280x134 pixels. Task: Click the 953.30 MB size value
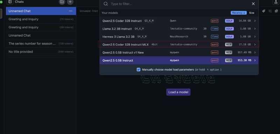[x=244, y=60]
